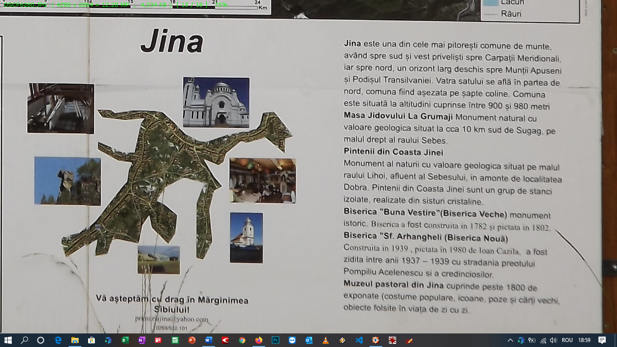The image size is (617, 347).
Task: Open PowerPoint from the taskbar
Action: [x=192, y=340]
